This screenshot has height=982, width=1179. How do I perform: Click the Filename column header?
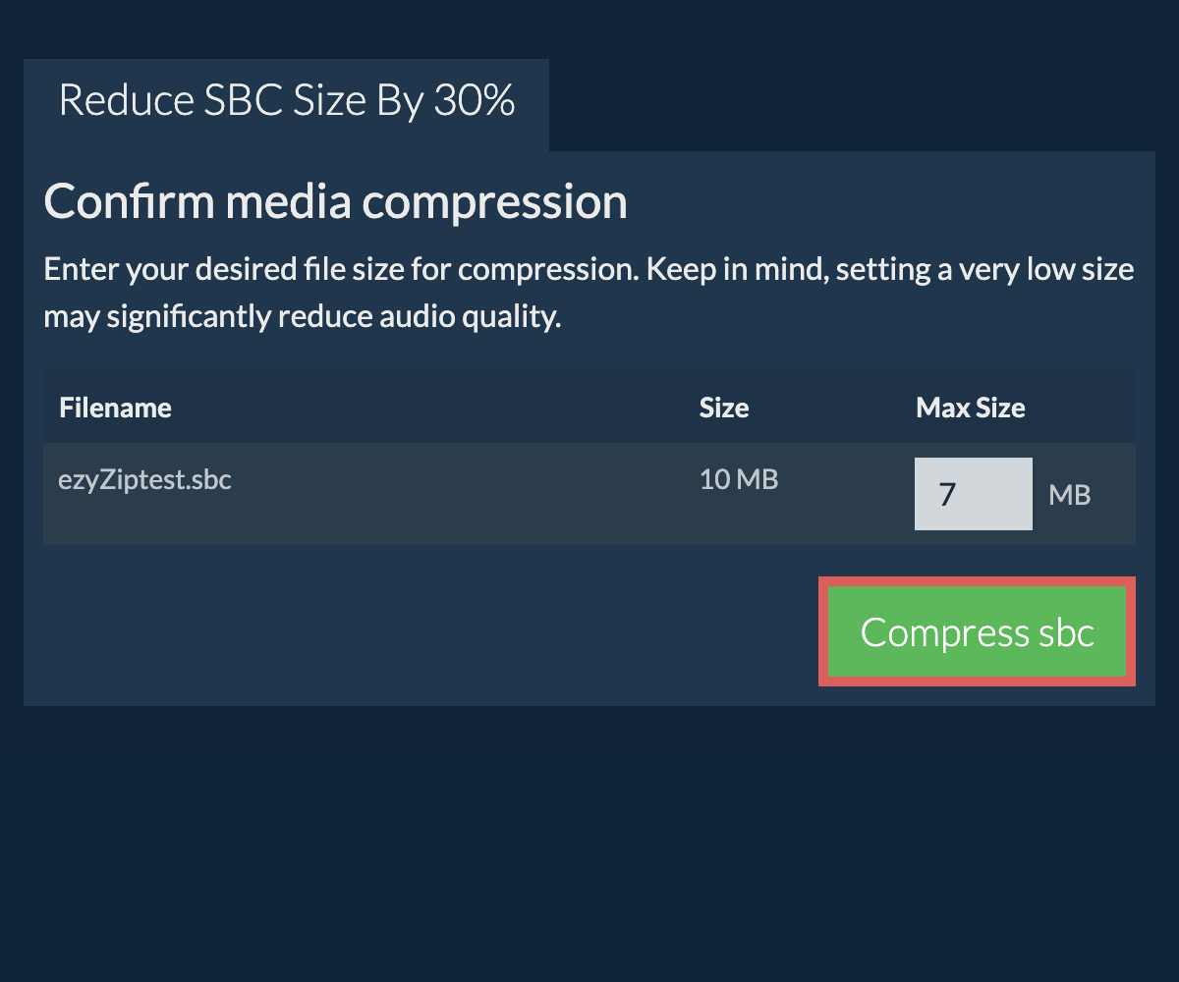click(x=115, y=408)
